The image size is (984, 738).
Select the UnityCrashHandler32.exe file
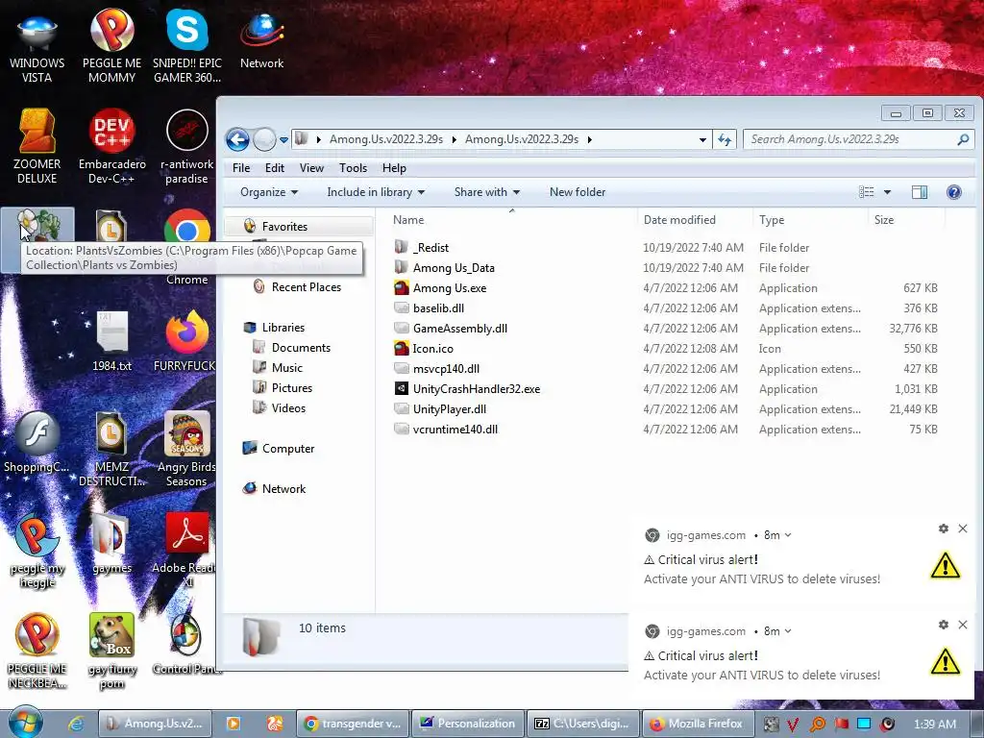click(x=477, y=389)
